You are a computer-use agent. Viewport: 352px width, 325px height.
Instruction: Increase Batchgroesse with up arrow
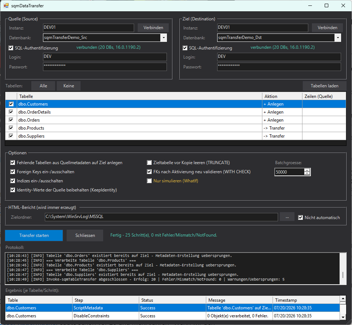point(307,170)
